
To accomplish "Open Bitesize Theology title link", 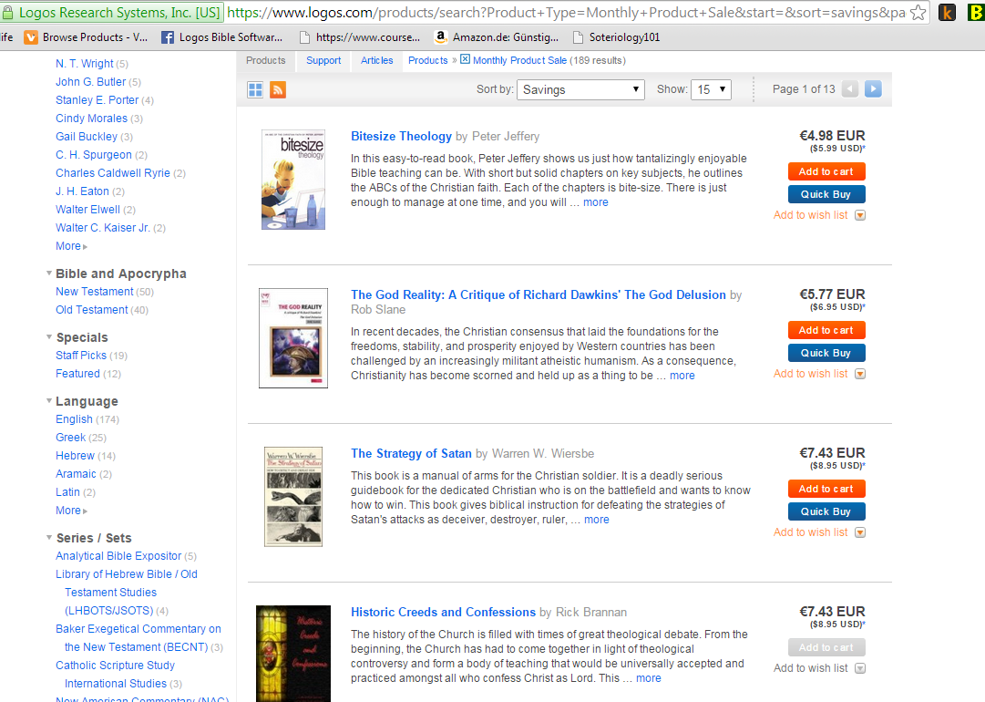I will point(401,137).
